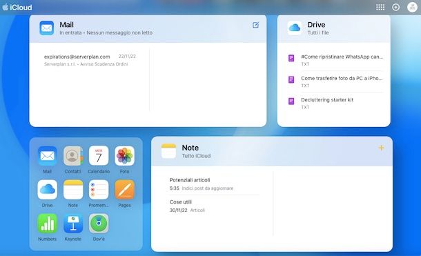Click the file icon for Come ripristinare WhatsApp

(291, 58)
